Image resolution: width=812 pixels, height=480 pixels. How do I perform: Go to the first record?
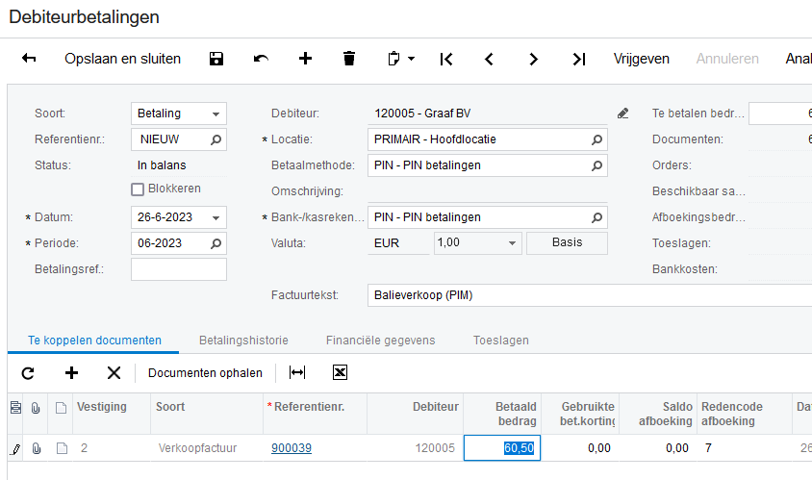(x=445, y=59)
